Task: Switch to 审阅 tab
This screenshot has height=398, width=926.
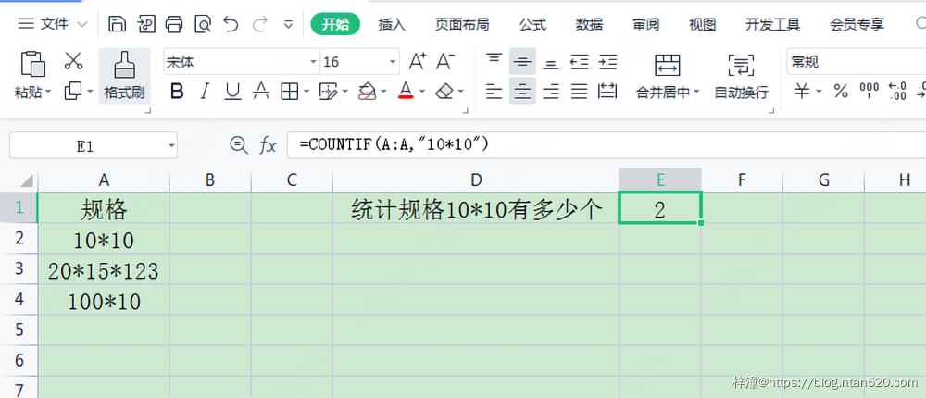Action: [646, 25]
